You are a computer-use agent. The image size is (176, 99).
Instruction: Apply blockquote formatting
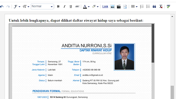[154, 7]
